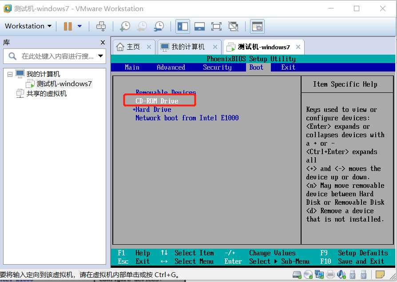Enter full screen mode
This screenshot has width=397, height=282.
(216, 26)
